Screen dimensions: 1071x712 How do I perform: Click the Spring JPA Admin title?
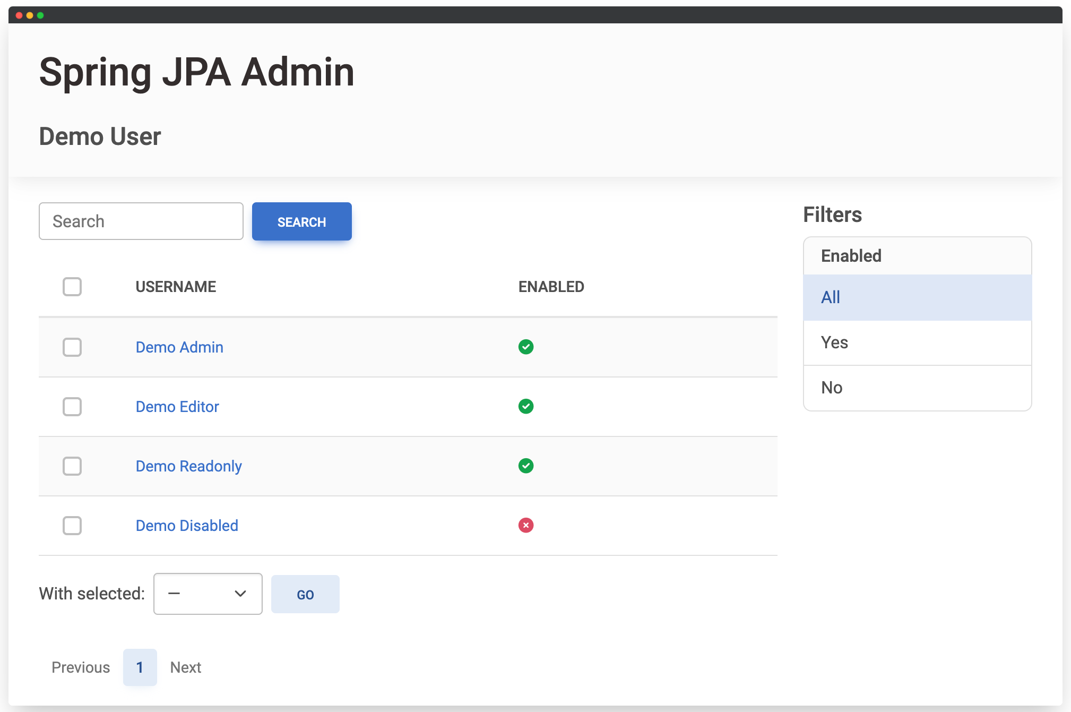pos(197,72)
